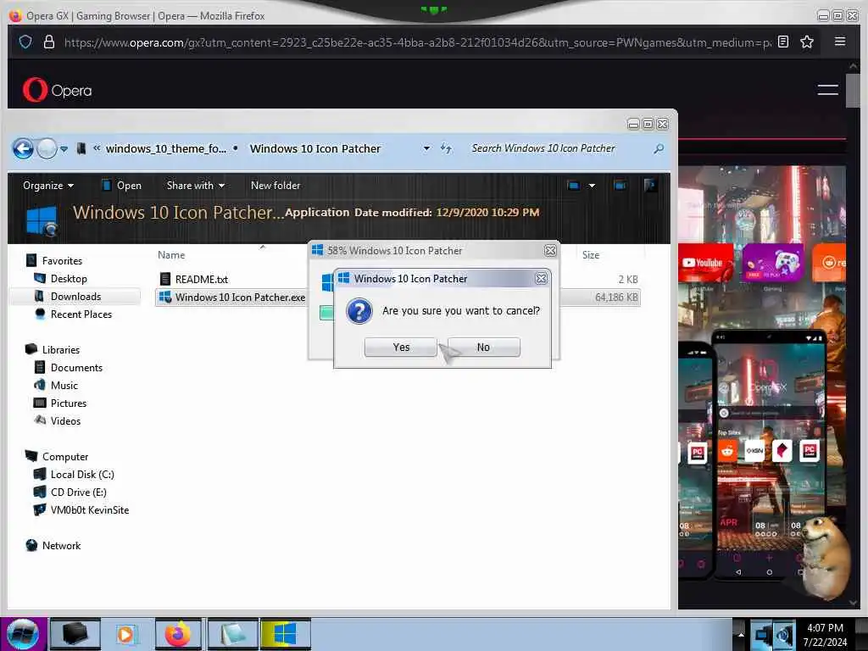Show site security padlock info

tap(48, 42)
